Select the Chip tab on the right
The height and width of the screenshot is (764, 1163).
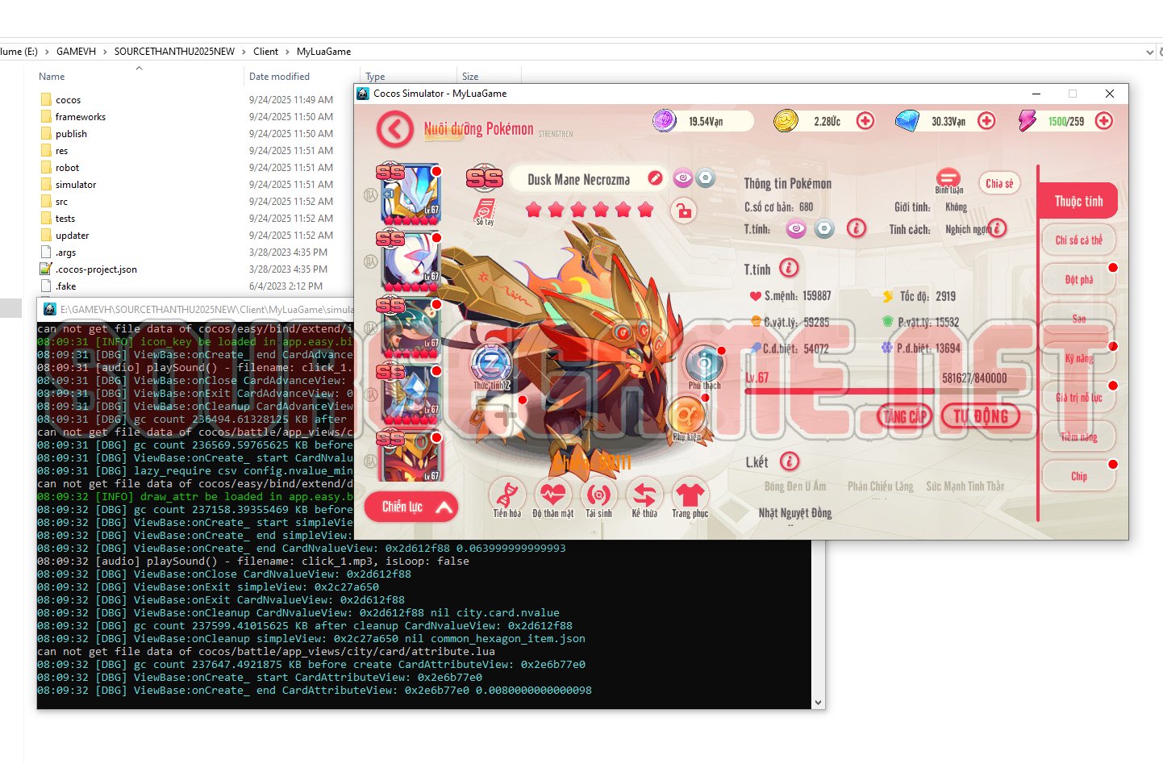coord(1078,476)
